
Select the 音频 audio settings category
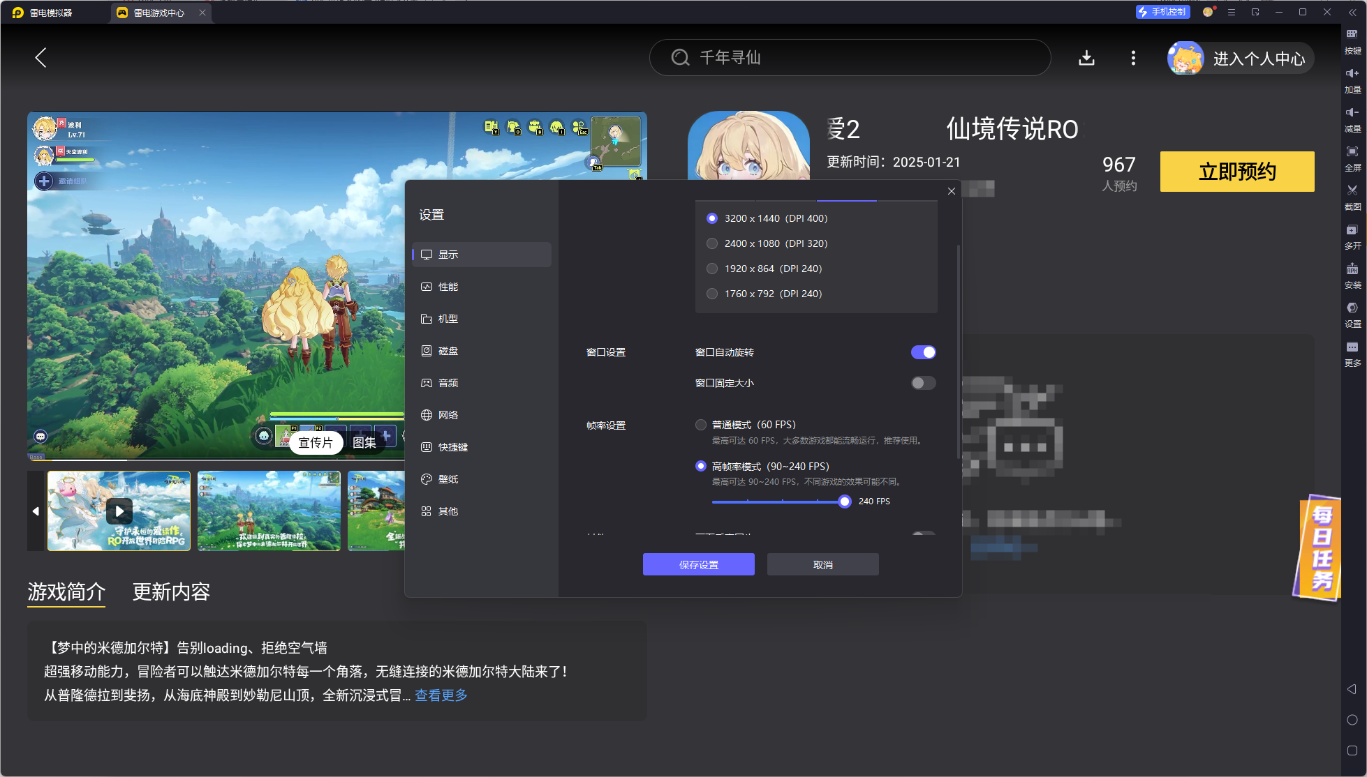click(449, 382)
